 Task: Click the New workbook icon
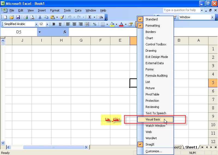5,17
